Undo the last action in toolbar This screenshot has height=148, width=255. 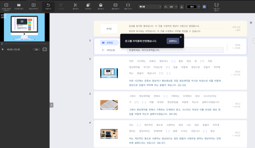48,6
